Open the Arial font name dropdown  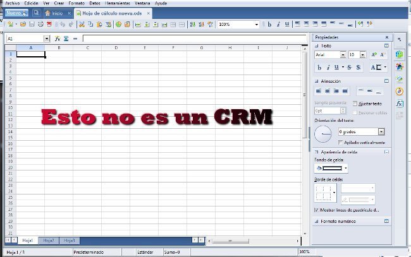tap(343, 55)
